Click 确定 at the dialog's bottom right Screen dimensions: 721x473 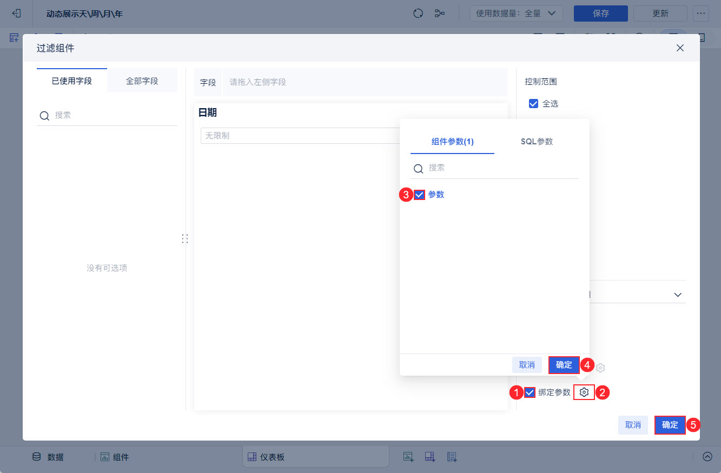[670, 425]
